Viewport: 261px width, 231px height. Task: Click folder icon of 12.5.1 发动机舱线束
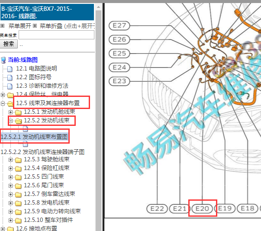pos(18,112)
